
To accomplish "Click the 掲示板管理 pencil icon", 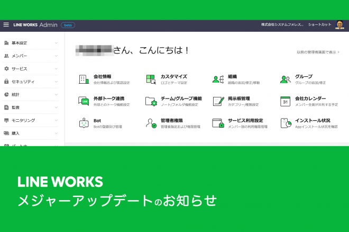I will point(218,101).
